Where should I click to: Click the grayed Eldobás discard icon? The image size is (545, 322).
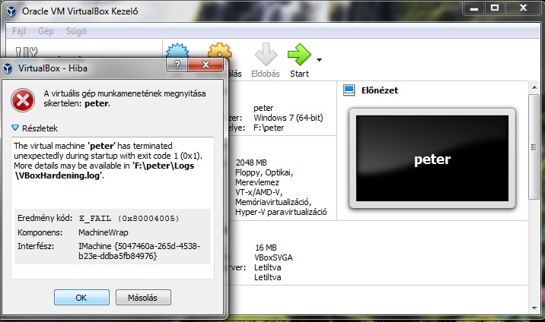coord(266,55)
